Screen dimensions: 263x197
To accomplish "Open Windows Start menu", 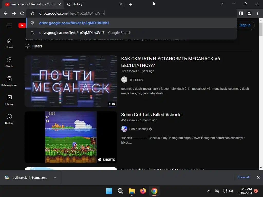I will tap(109, 191).
